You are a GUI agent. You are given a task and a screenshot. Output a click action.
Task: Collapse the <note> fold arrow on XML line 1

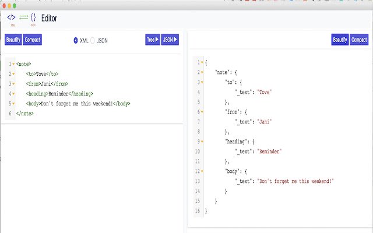tap(13, 64)
